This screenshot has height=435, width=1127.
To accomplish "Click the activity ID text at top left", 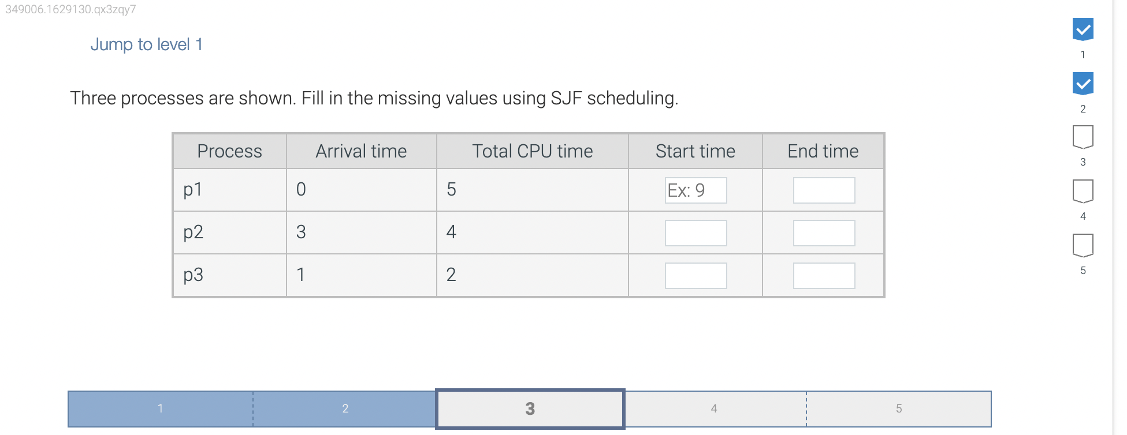I will pyautogui.click(x=69, y=9).
